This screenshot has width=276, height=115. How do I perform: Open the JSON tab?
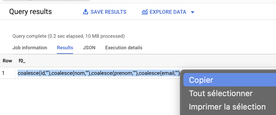click(89, 48)
